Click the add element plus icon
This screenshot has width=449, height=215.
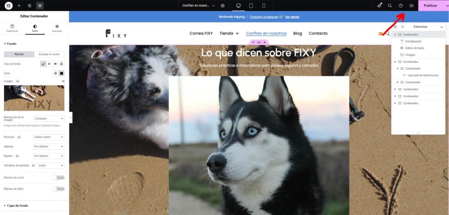19,6
